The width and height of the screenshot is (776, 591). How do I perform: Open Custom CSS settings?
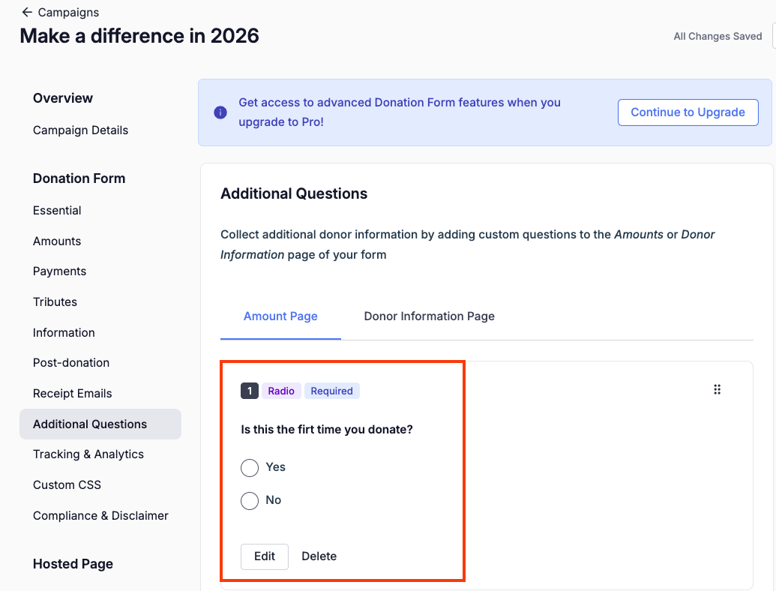pos(67,485)
